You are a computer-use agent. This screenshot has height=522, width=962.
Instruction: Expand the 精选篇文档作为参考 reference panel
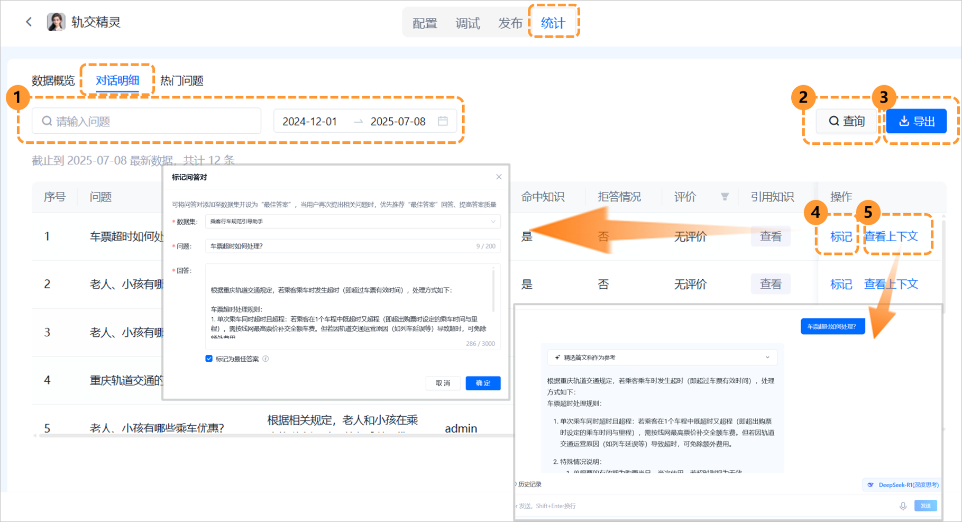[768, 358]
